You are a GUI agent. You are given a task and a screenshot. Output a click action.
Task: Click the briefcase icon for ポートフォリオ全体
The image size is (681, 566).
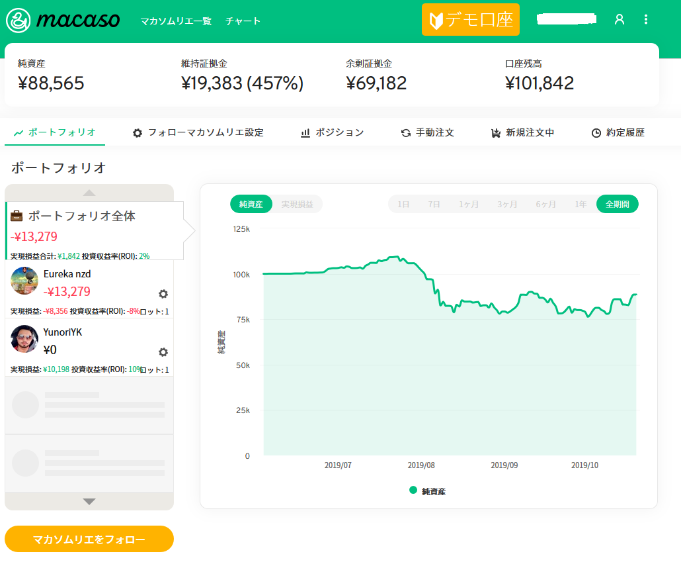point(17,216)
